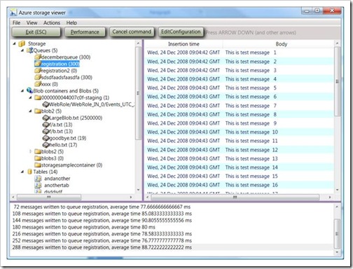Open the Actions menu
Image resolution: width=353 pixels, height=269 pixels.
[52, 22]
